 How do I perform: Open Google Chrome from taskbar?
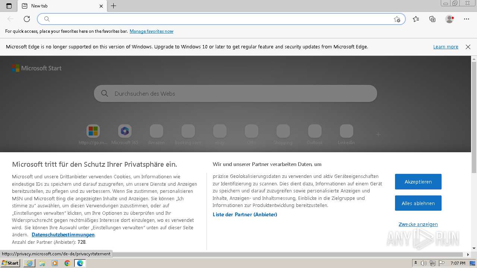pyautogui.click(x=67, y=263)
